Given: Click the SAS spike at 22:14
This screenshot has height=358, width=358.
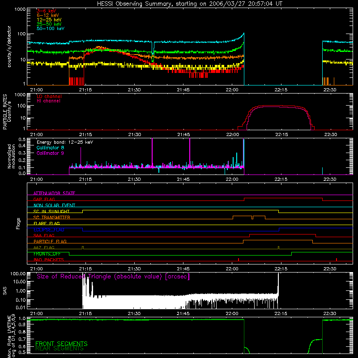Looking at the screenshot, I should [x=278, y=284].
